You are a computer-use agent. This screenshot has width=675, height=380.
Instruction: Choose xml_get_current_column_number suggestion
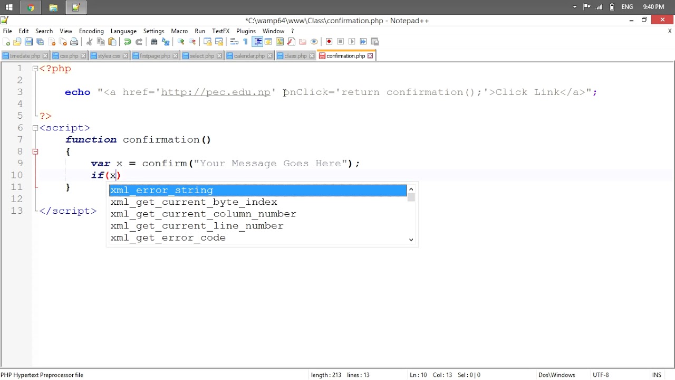pos(258,214)
